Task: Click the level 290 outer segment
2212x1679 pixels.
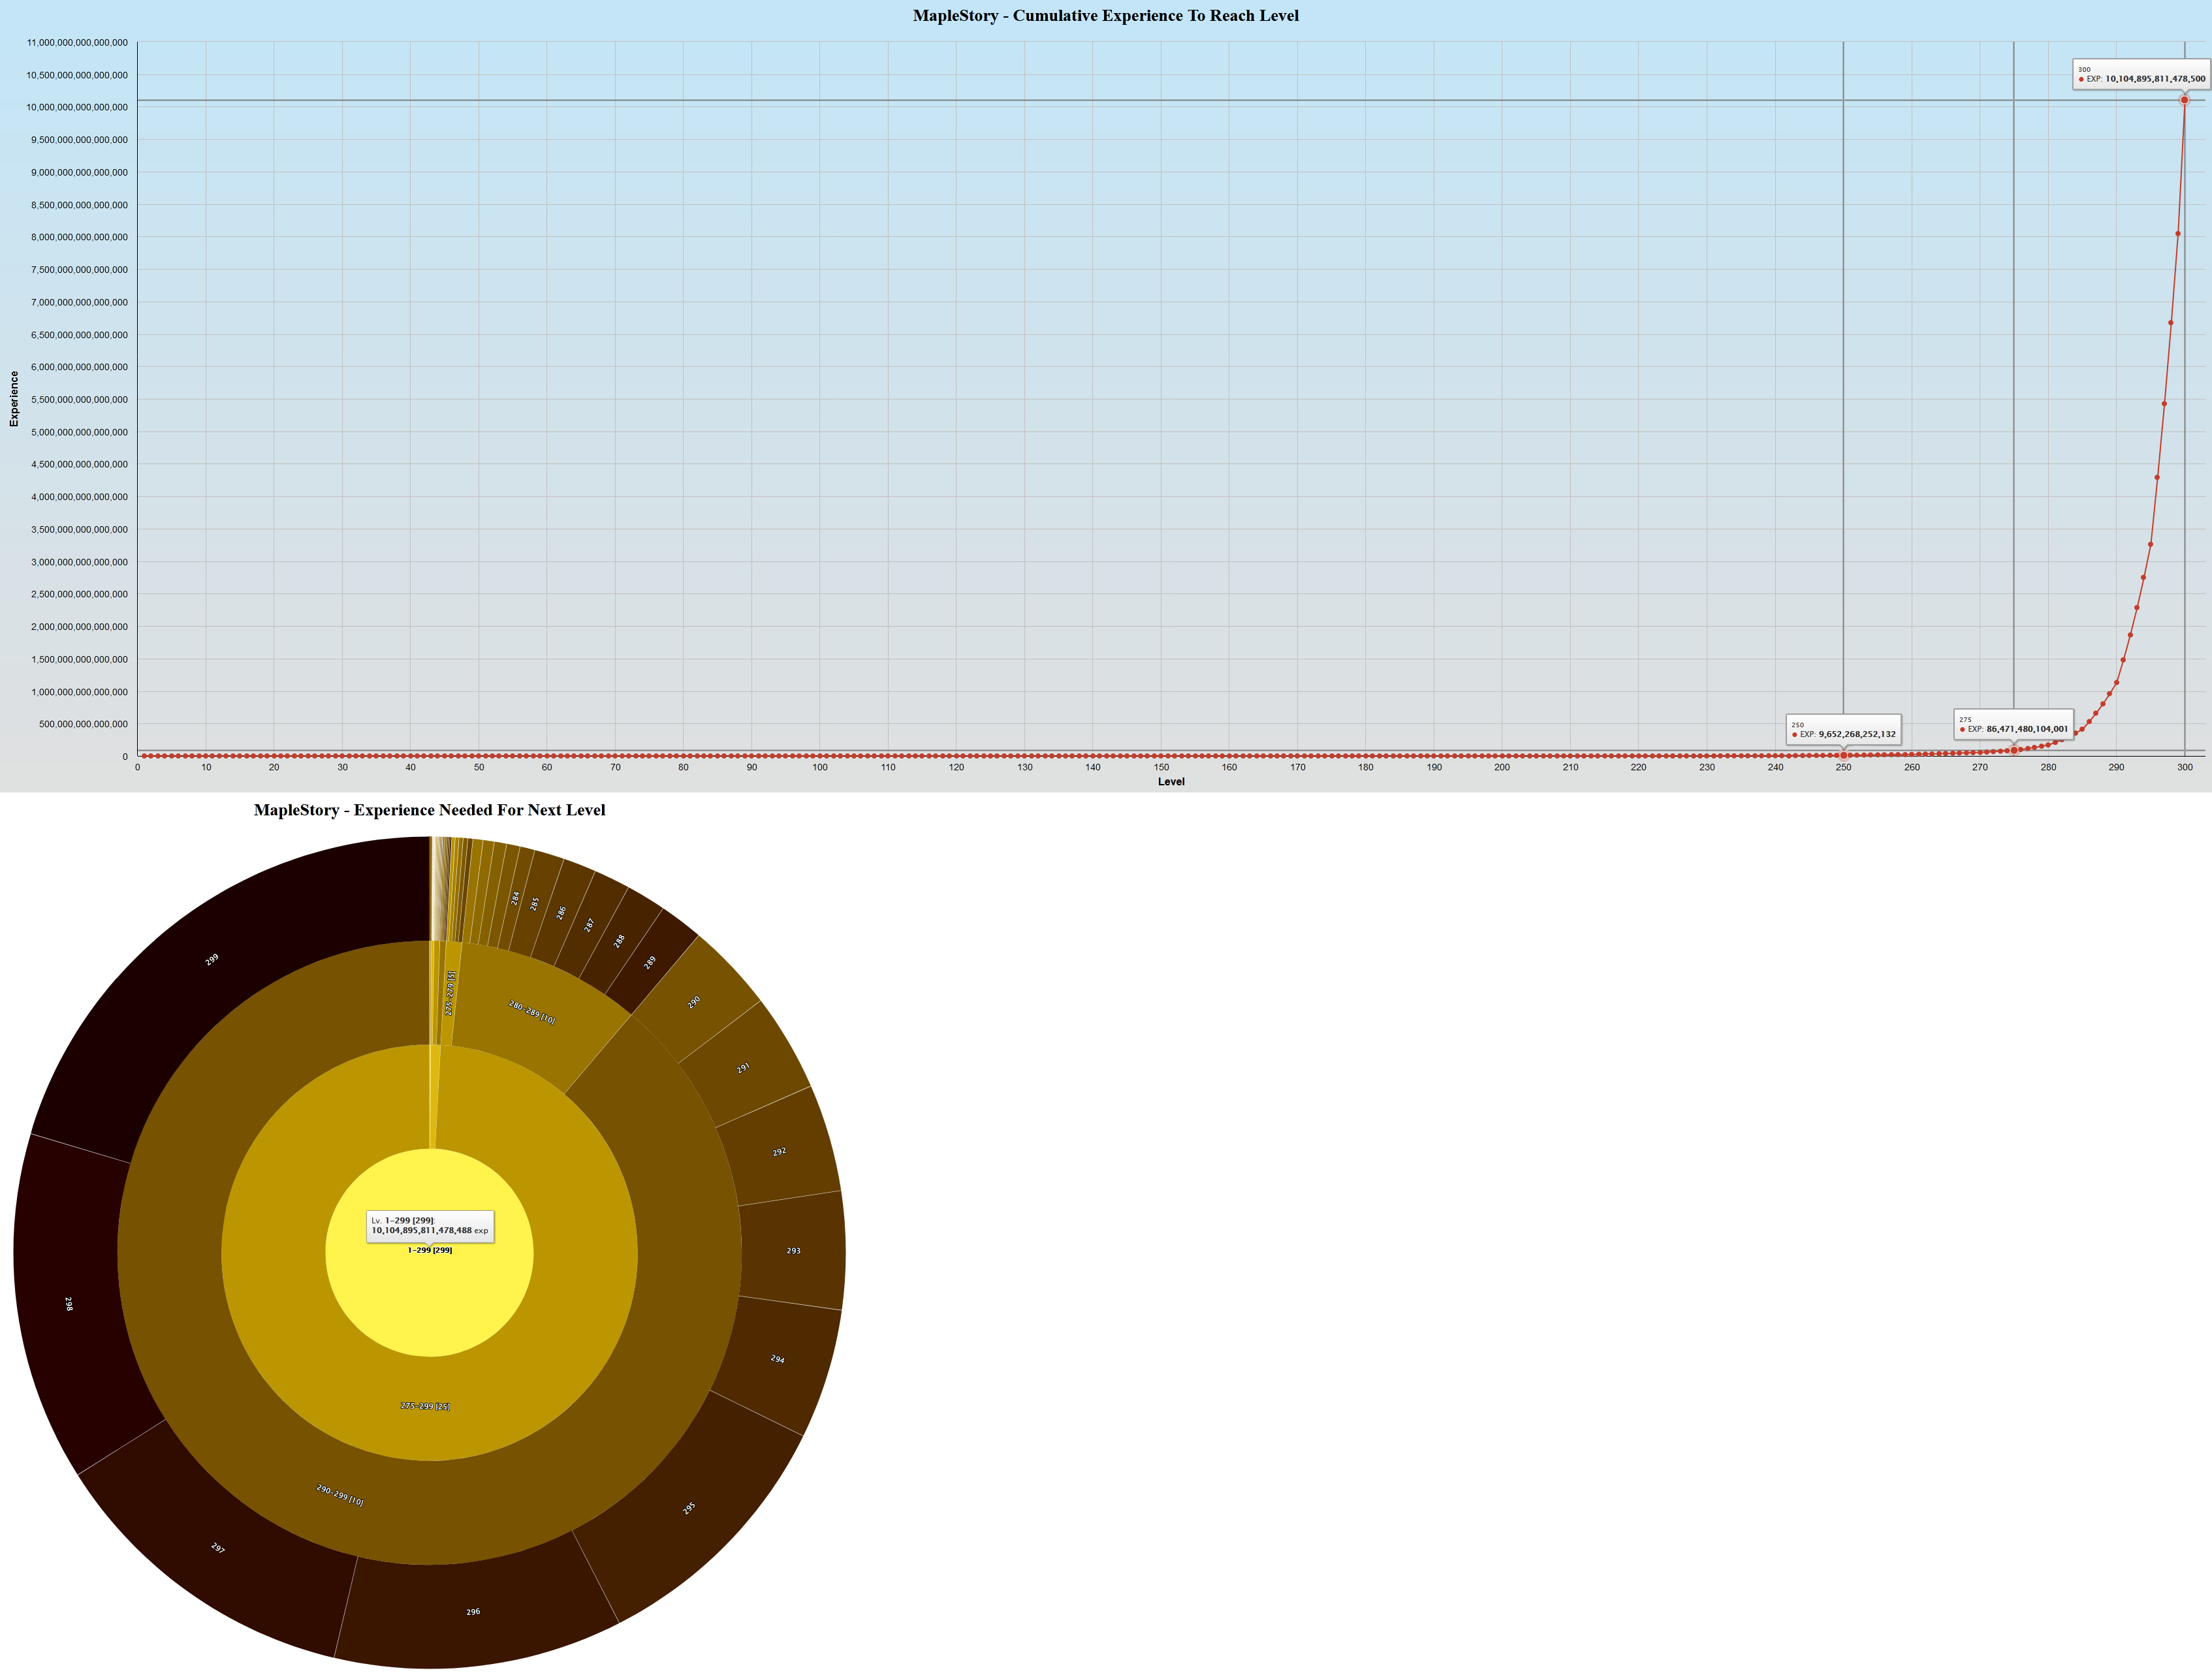Action: [x=694, y=1002]
